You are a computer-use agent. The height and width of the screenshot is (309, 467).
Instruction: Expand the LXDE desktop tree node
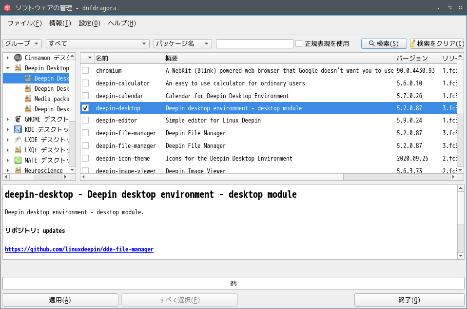[x=8, y=140]
